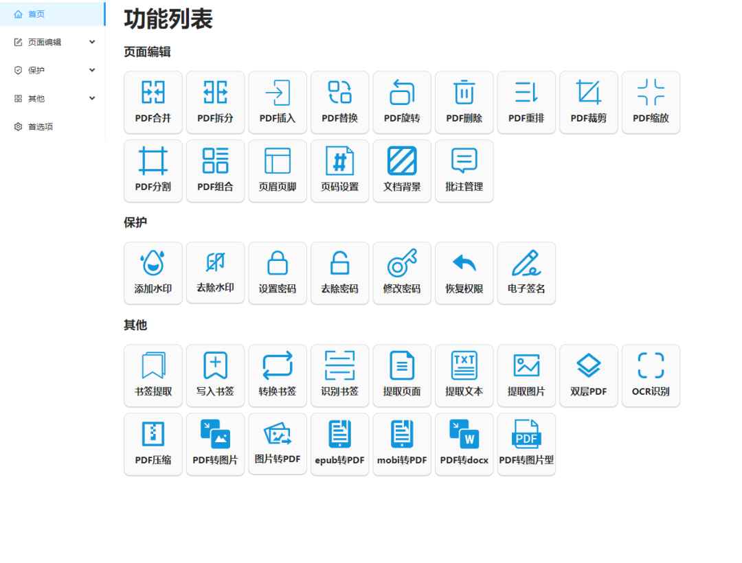Open the 页码设置 tool
Screen dimensions: 742x563
pyautogui.click(x=340, y=171)
